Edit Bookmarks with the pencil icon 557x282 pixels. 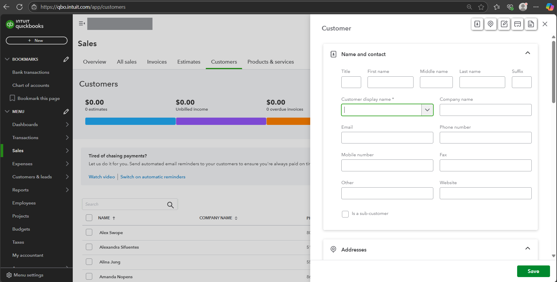66,59
